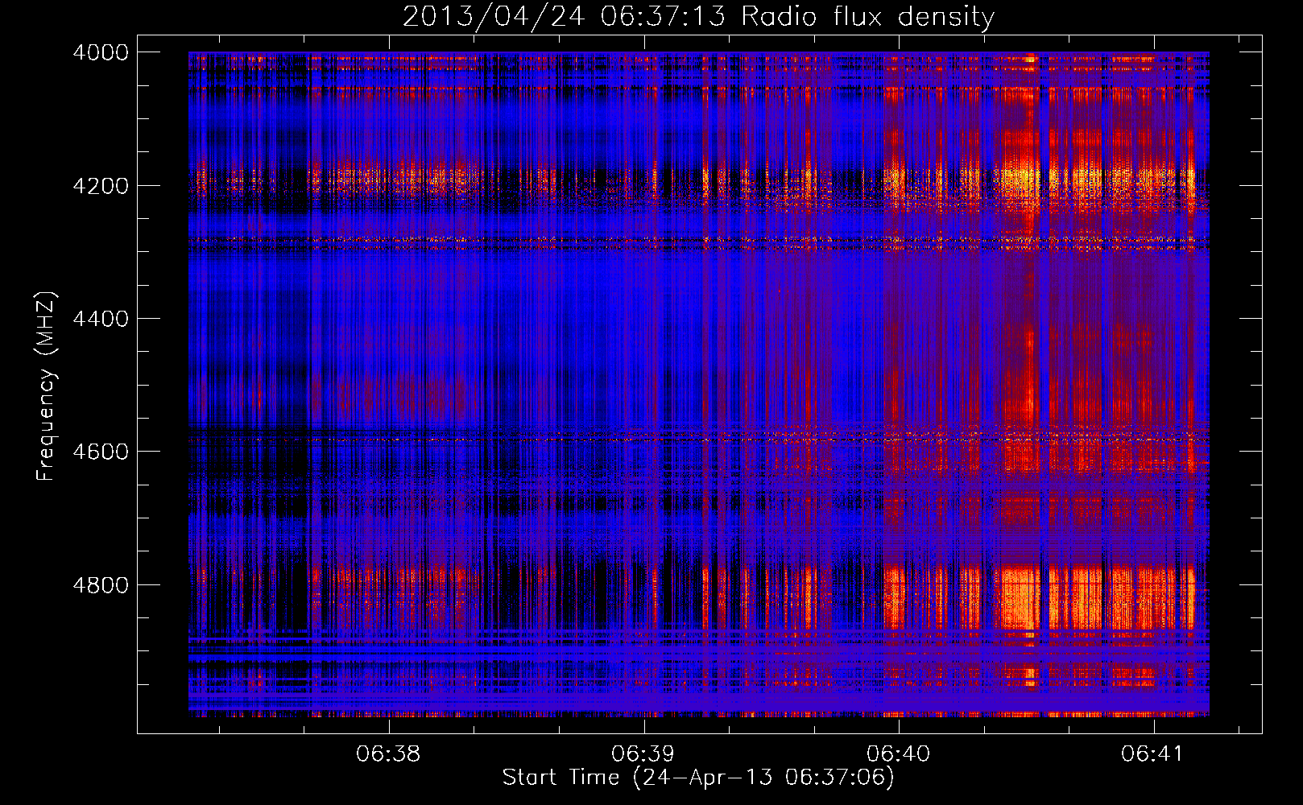Click the "Start Time (24-Apr-13 06:37:06)" axis label
This screenshot has height=805, width=1303.
click(x=698, y=778)
